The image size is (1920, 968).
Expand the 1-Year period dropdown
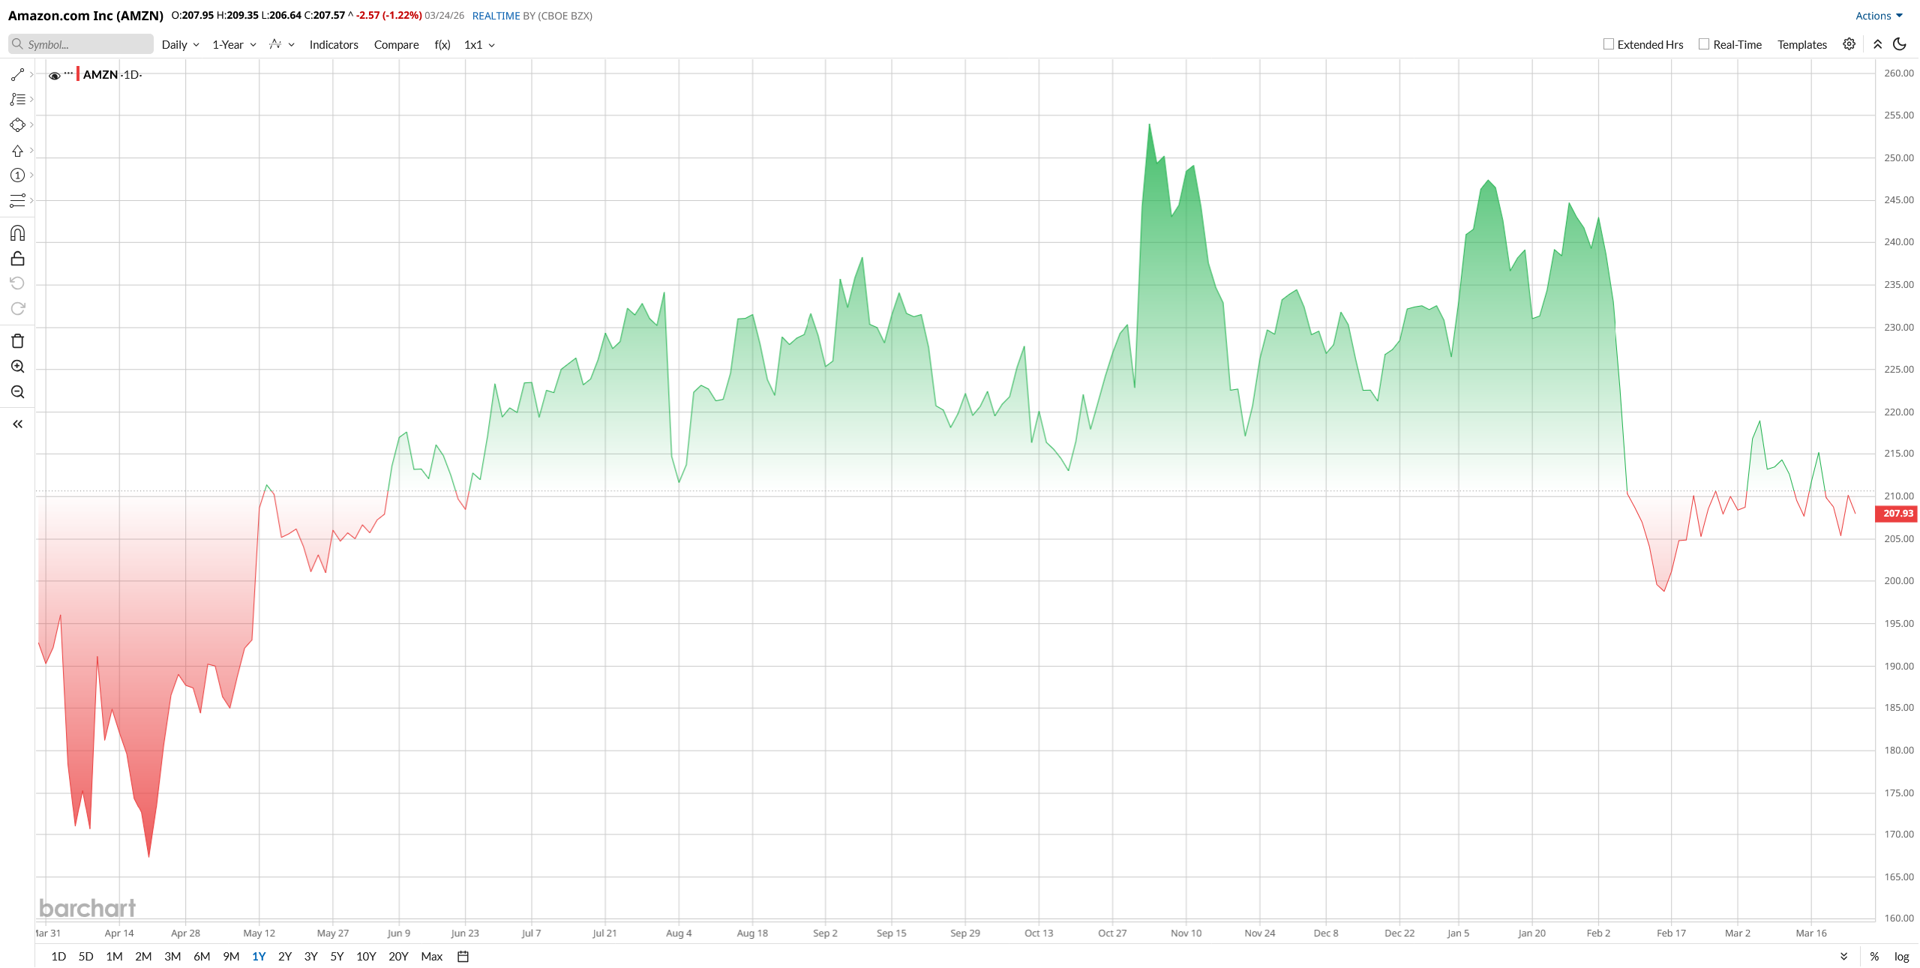tap(234, 45)
